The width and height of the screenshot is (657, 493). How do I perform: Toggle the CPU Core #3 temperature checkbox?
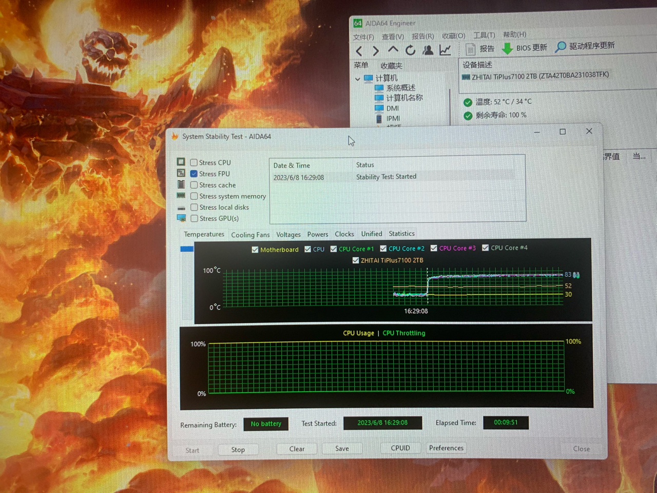point(434,248)
